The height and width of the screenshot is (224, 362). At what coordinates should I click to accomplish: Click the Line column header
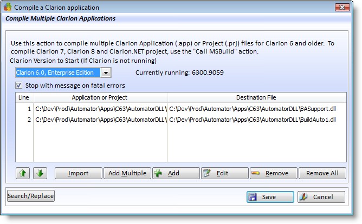click(24, 97)
